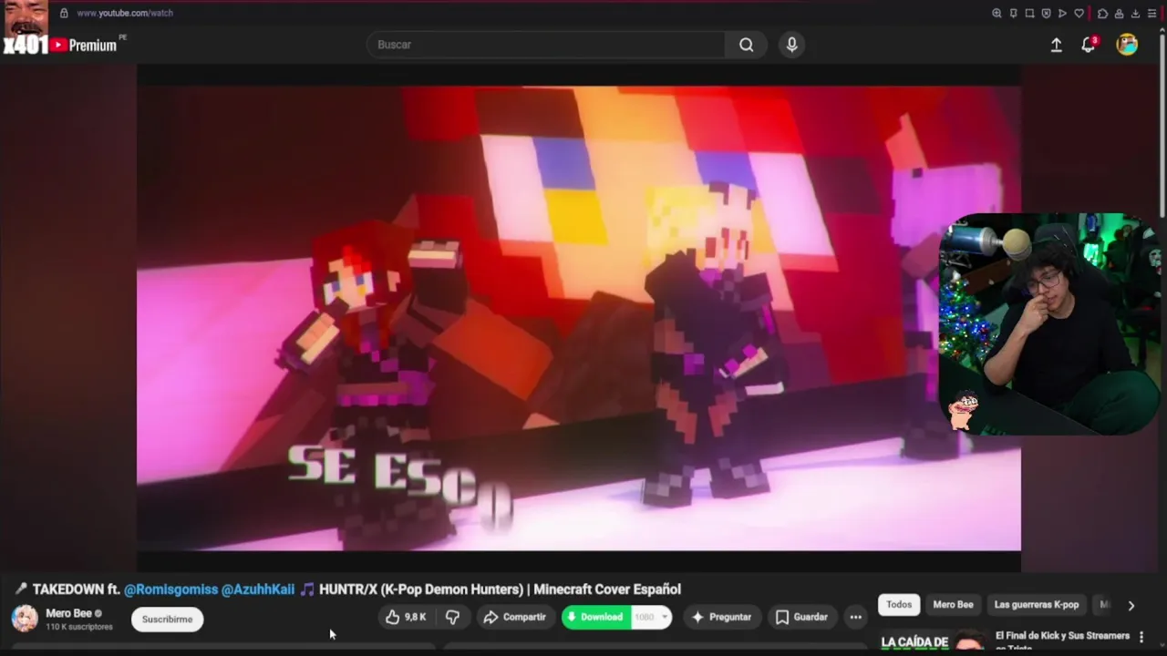
Task: Open the ad blocker shield icon
Action: pyautogui.click(x=1046, y=13)
